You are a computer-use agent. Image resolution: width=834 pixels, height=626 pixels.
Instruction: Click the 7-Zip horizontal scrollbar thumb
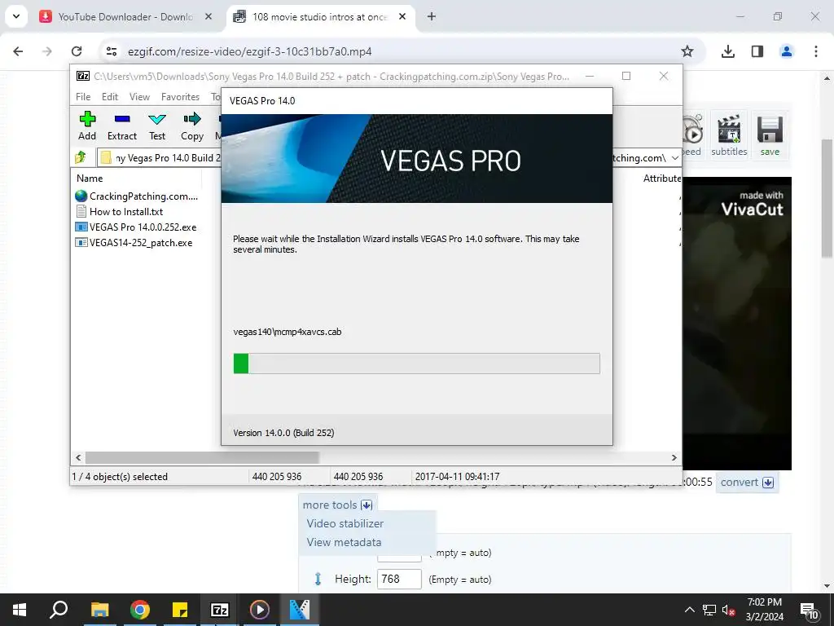[x=202, y=457]
